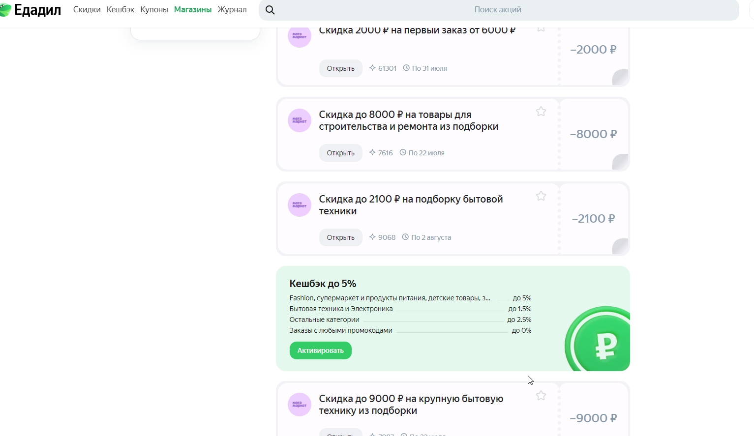Image resolution: width=754 pixels, height=436 pixels.
Task: Open the 2100 ₽ household appliances offer
Action: click(x=341, y=237)
